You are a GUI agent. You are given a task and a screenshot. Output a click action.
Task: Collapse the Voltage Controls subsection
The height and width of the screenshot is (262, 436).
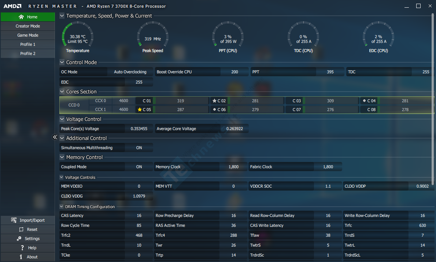pos(62,177)
